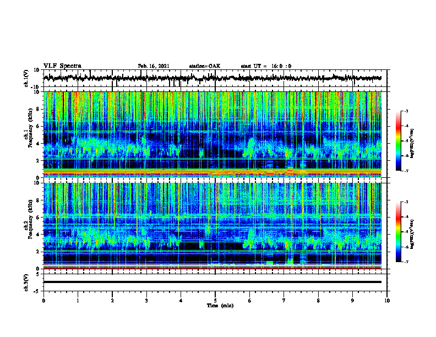The height and width of the screenshot is (337, 436).
Task: Click the "2" tick on ch.2 frequency axis
Action: [x=38, y=252]
